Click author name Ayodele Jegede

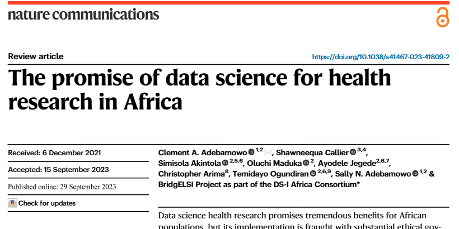pos(350,163)
